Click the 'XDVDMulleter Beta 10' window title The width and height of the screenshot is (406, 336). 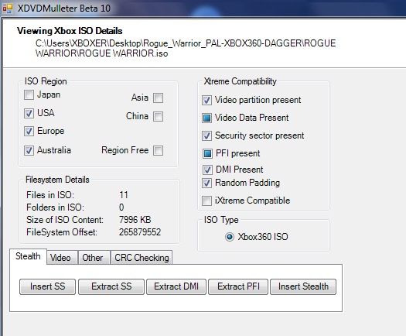(64, 9)
